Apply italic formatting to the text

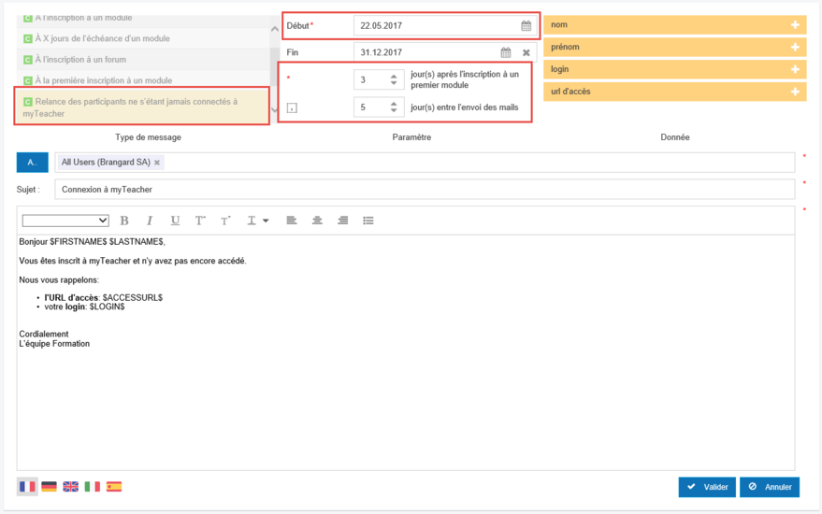click(149, 221)
